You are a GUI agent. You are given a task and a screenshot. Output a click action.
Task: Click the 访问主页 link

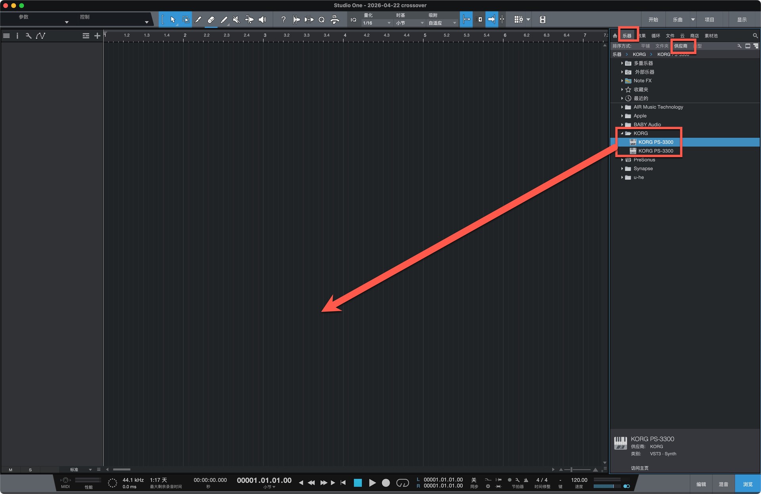[640, 468]
